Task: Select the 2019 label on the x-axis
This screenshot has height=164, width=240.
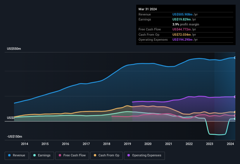Action: (127, 144)
